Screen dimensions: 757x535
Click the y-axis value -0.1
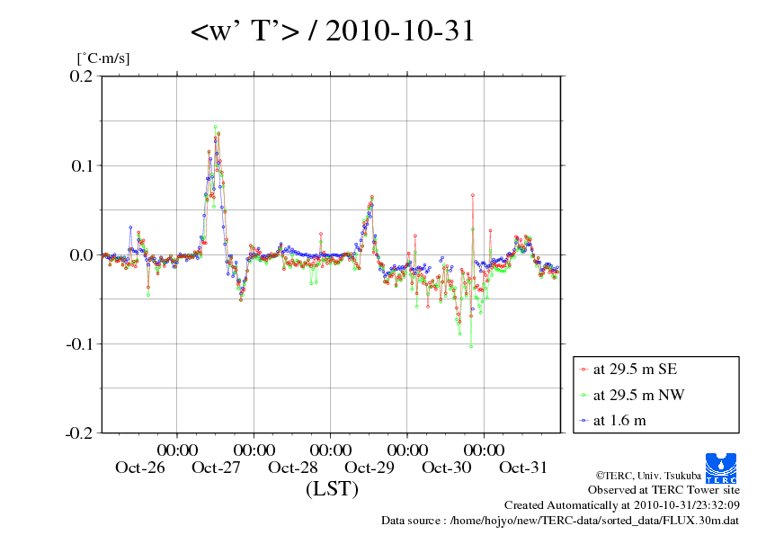click(x=79, y=344)
